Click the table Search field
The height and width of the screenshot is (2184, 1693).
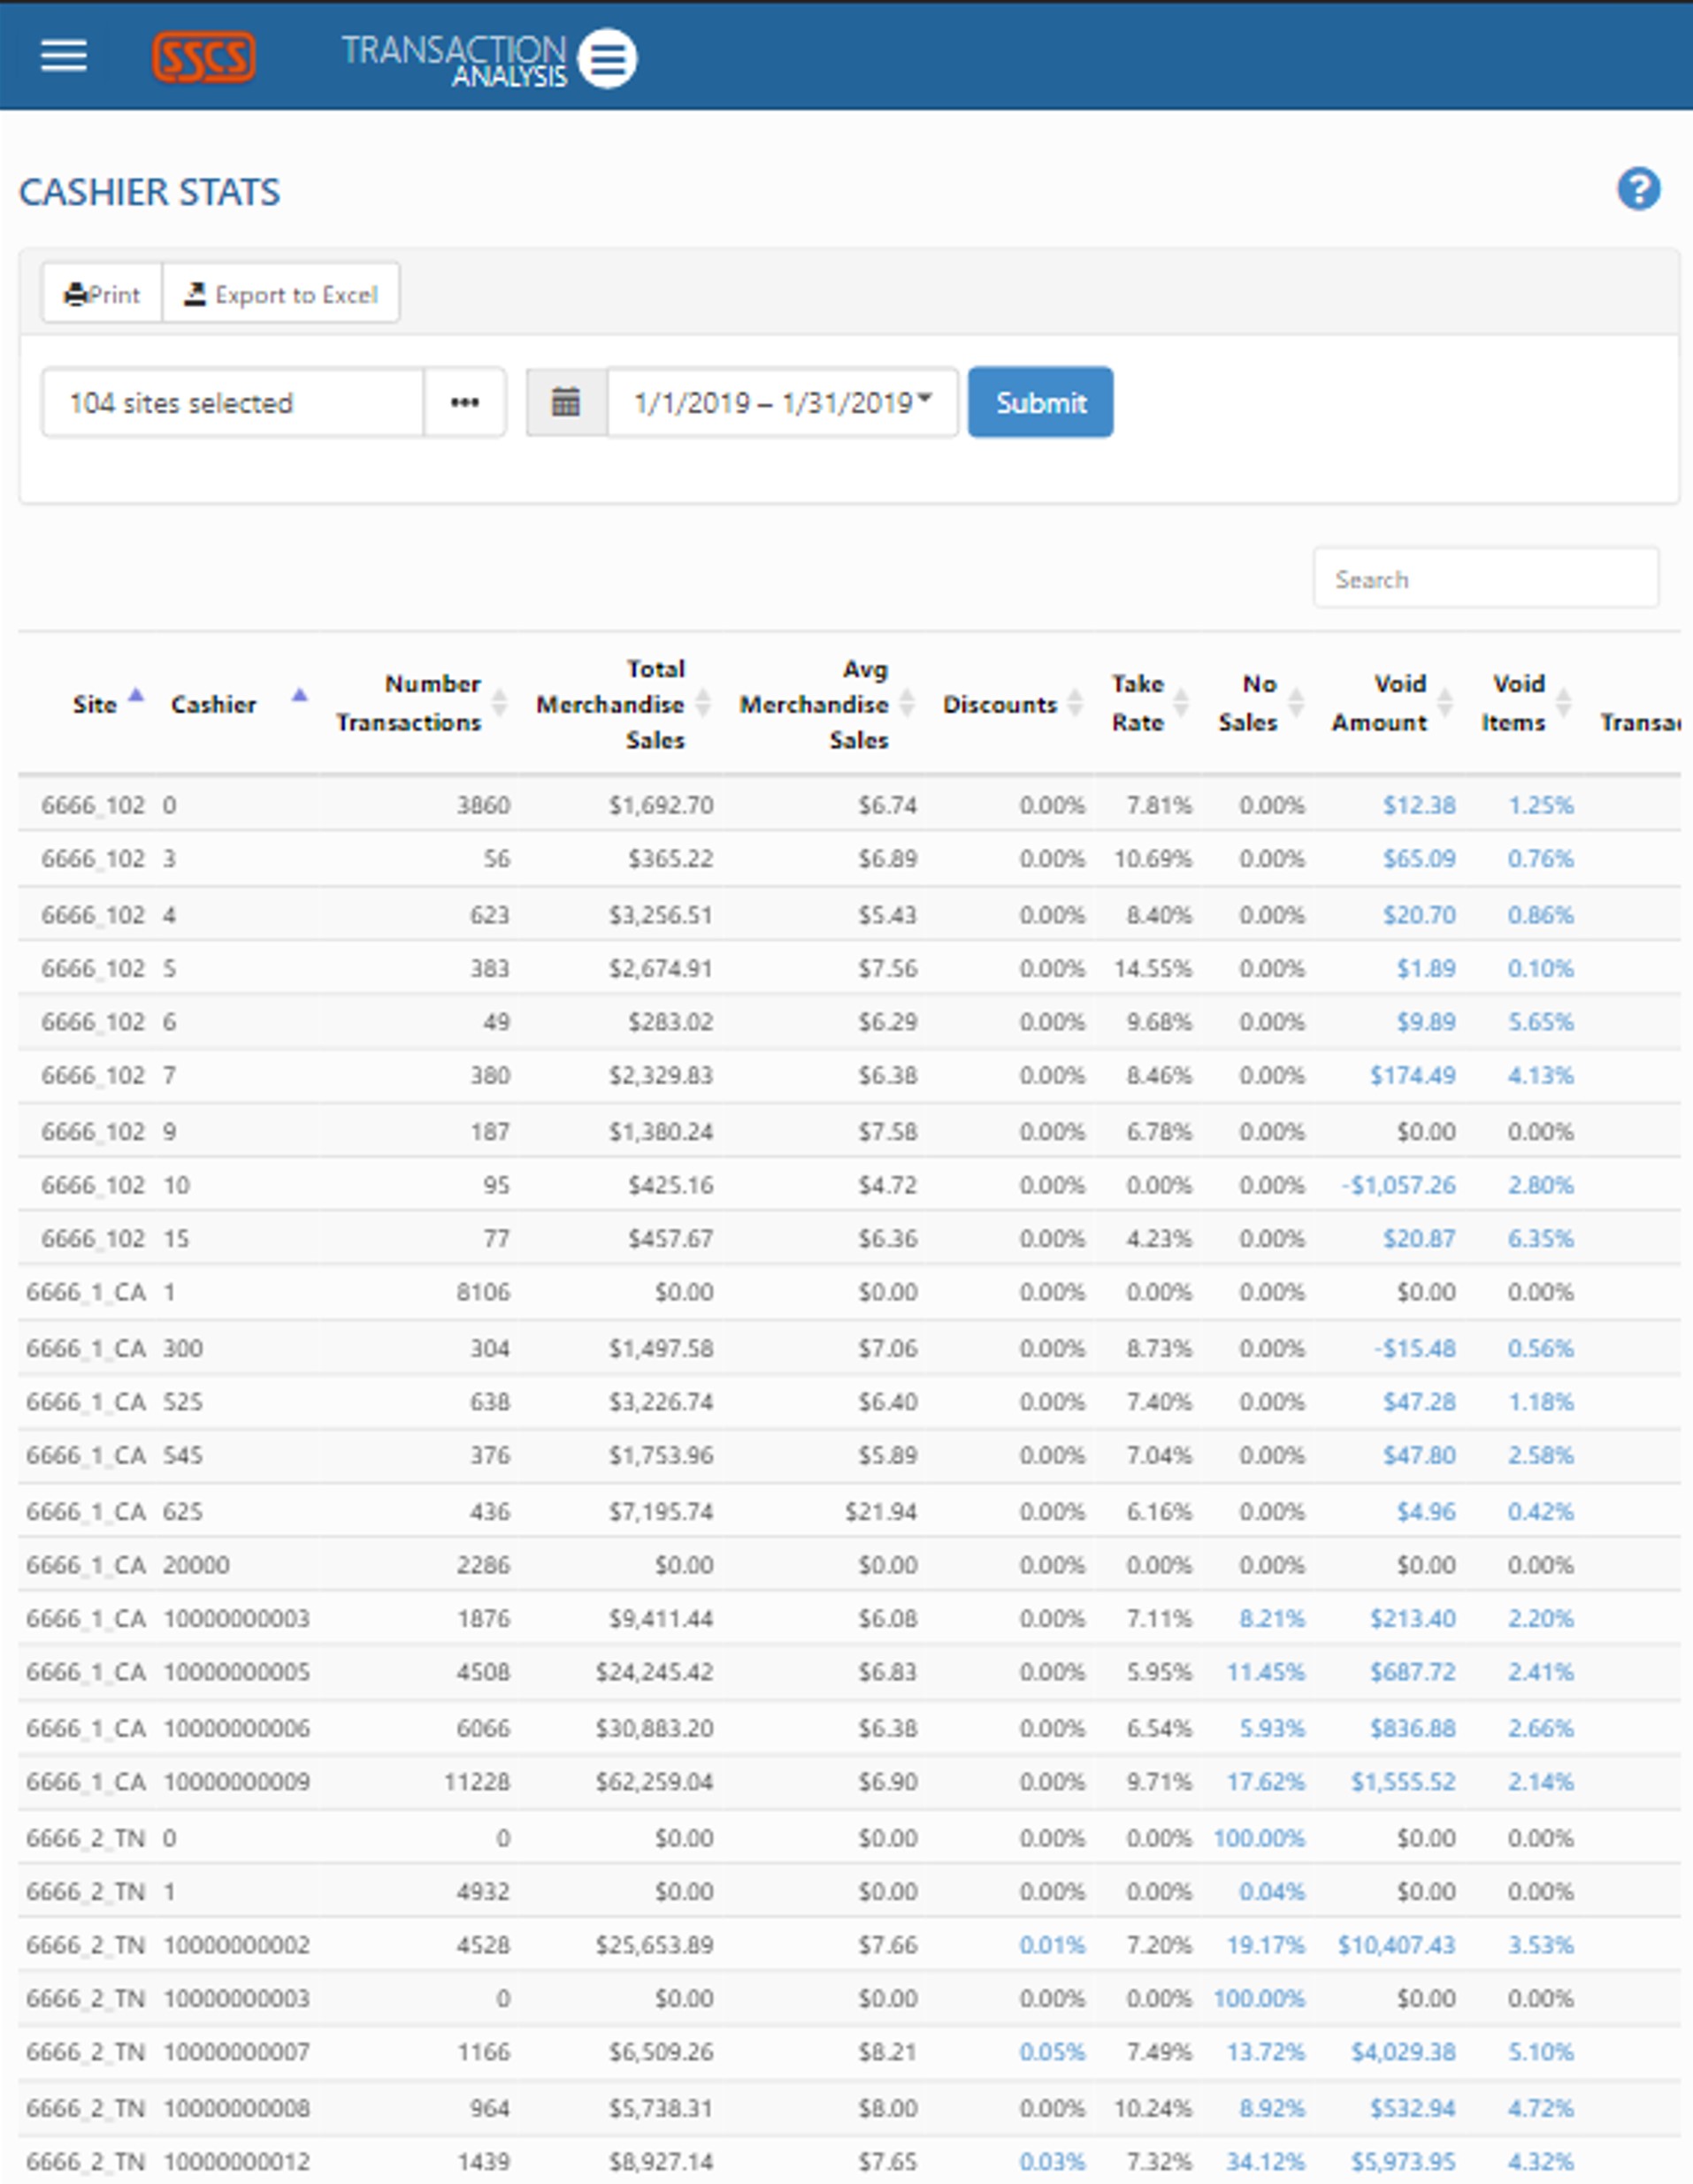(x=1485, y=579)
